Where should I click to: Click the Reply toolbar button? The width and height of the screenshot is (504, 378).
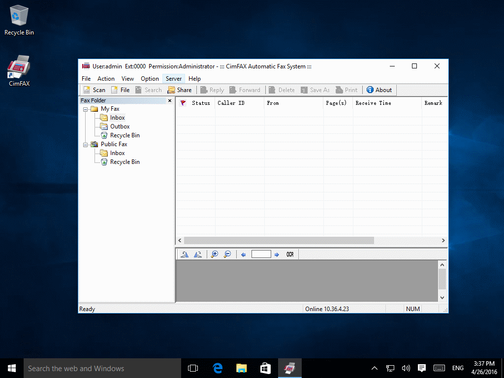[x=212, y=90]
